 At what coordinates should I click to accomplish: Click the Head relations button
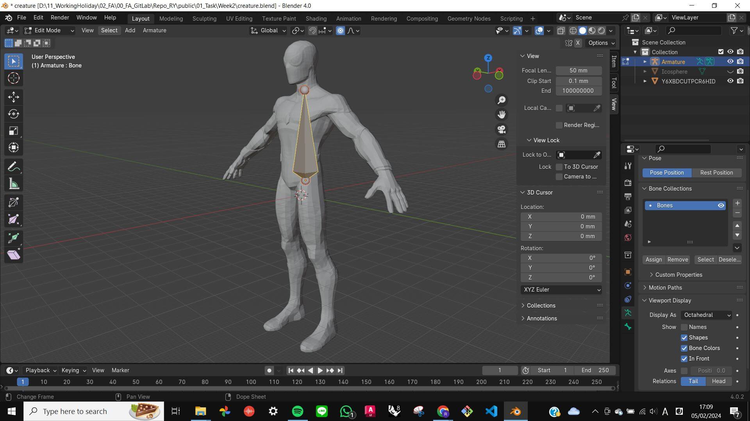coord(718,381)
